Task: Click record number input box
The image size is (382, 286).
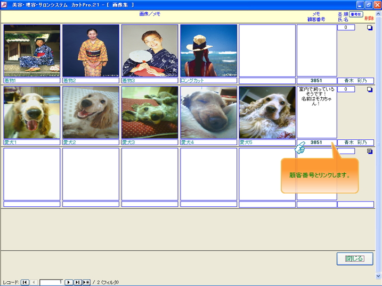Action: (x=51, y=282)
